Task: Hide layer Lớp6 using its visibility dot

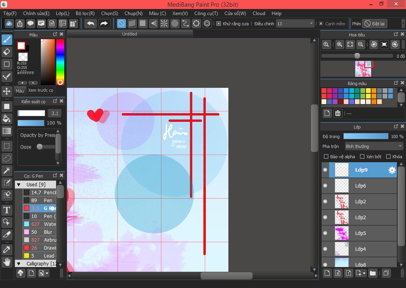Action: 325,186
